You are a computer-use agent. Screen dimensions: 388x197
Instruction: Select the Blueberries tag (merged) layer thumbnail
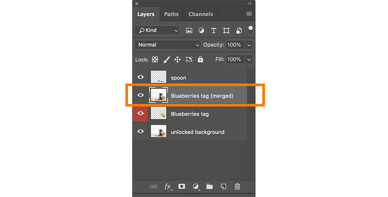(x=159, y=96)
